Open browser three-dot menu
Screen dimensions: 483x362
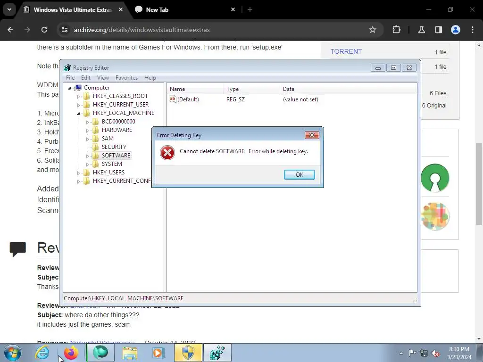click(473, 30)
